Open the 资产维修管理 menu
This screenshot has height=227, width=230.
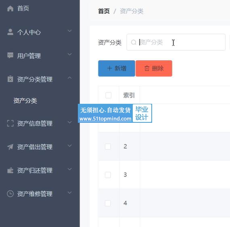click(x=35, y=194)
